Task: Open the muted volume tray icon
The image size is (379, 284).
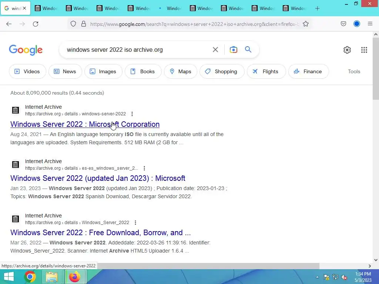Action: click(x=344, y=277)
